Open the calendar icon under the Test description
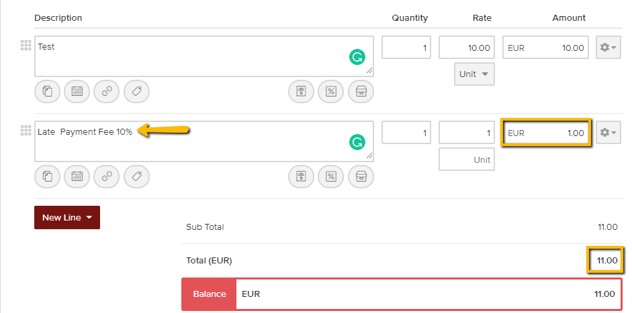 click(77, 91)
